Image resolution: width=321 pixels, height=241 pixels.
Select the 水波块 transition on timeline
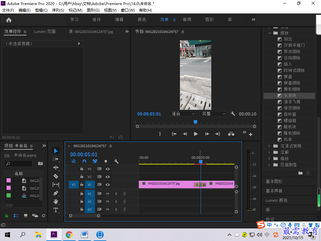200,185
